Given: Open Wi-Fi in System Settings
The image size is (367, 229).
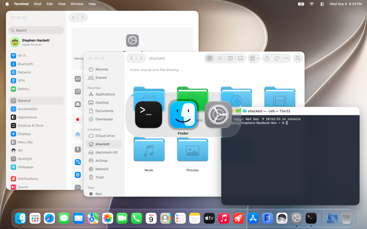Looking at the screenshot, I should [x=36, y=56].
